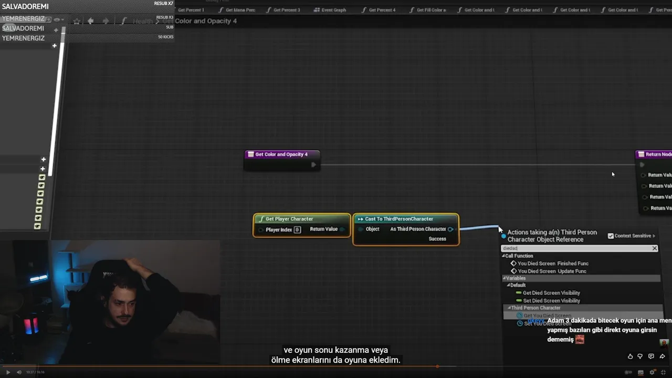Go back with the left arrow icon

click(90, 21)
